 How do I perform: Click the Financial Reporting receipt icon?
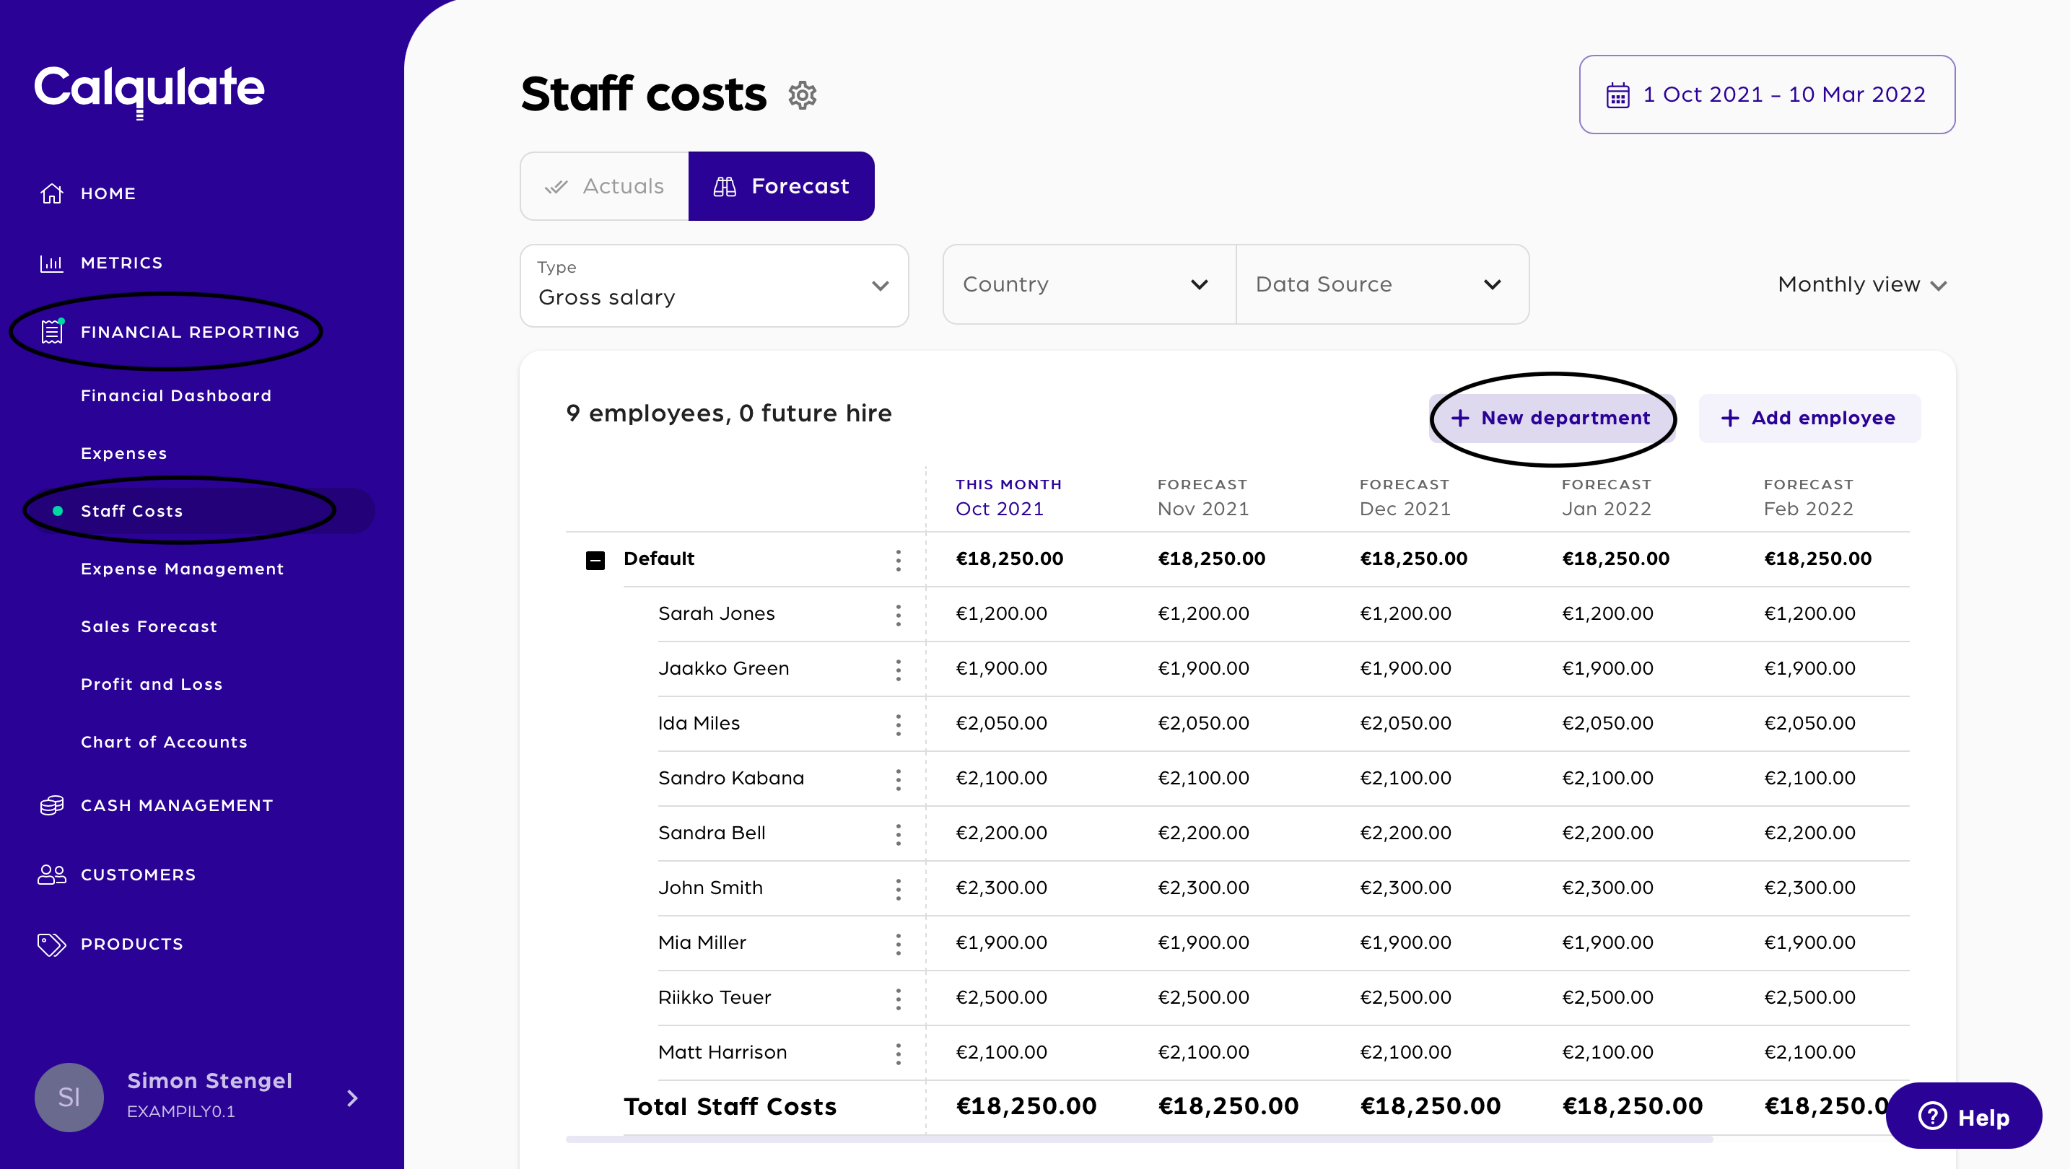(x=51, y=332)
